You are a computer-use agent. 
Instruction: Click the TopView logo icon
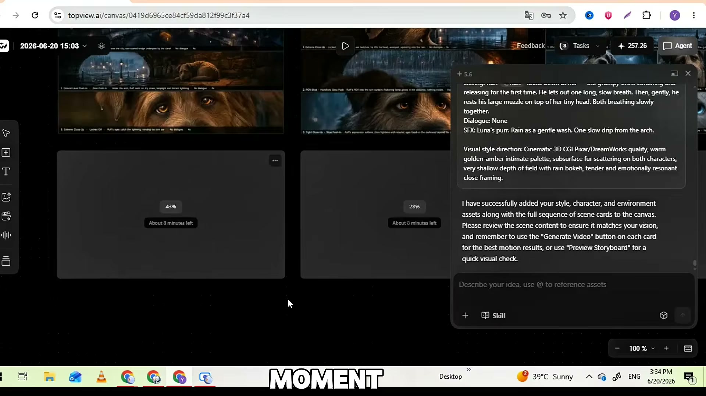click(x=4, y=46)
